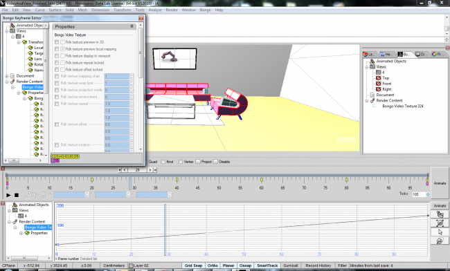Toggle the Rdk texture repeat locked checkbox
Image resolution: width=450 pixels, height=271 pixels.
click(x=62, y=63)
